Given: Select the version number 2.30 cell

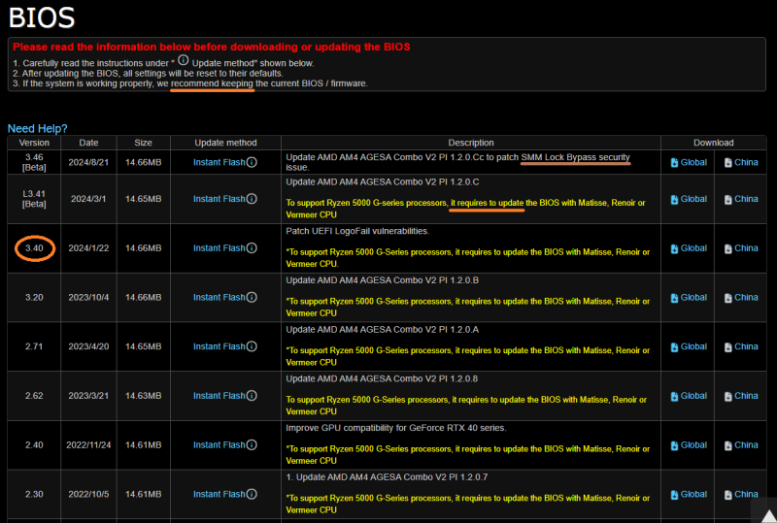Looking at the screenshot, I should click(34, 494).
